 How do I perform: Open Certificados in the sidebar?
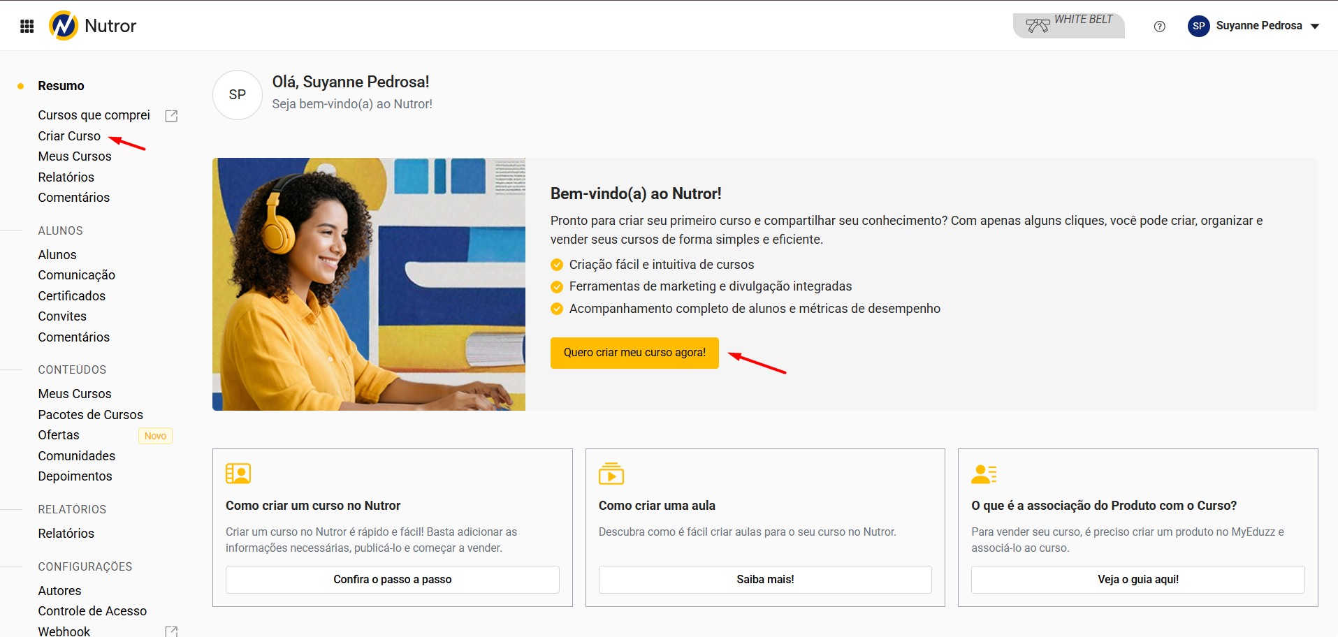coord(72,296)
